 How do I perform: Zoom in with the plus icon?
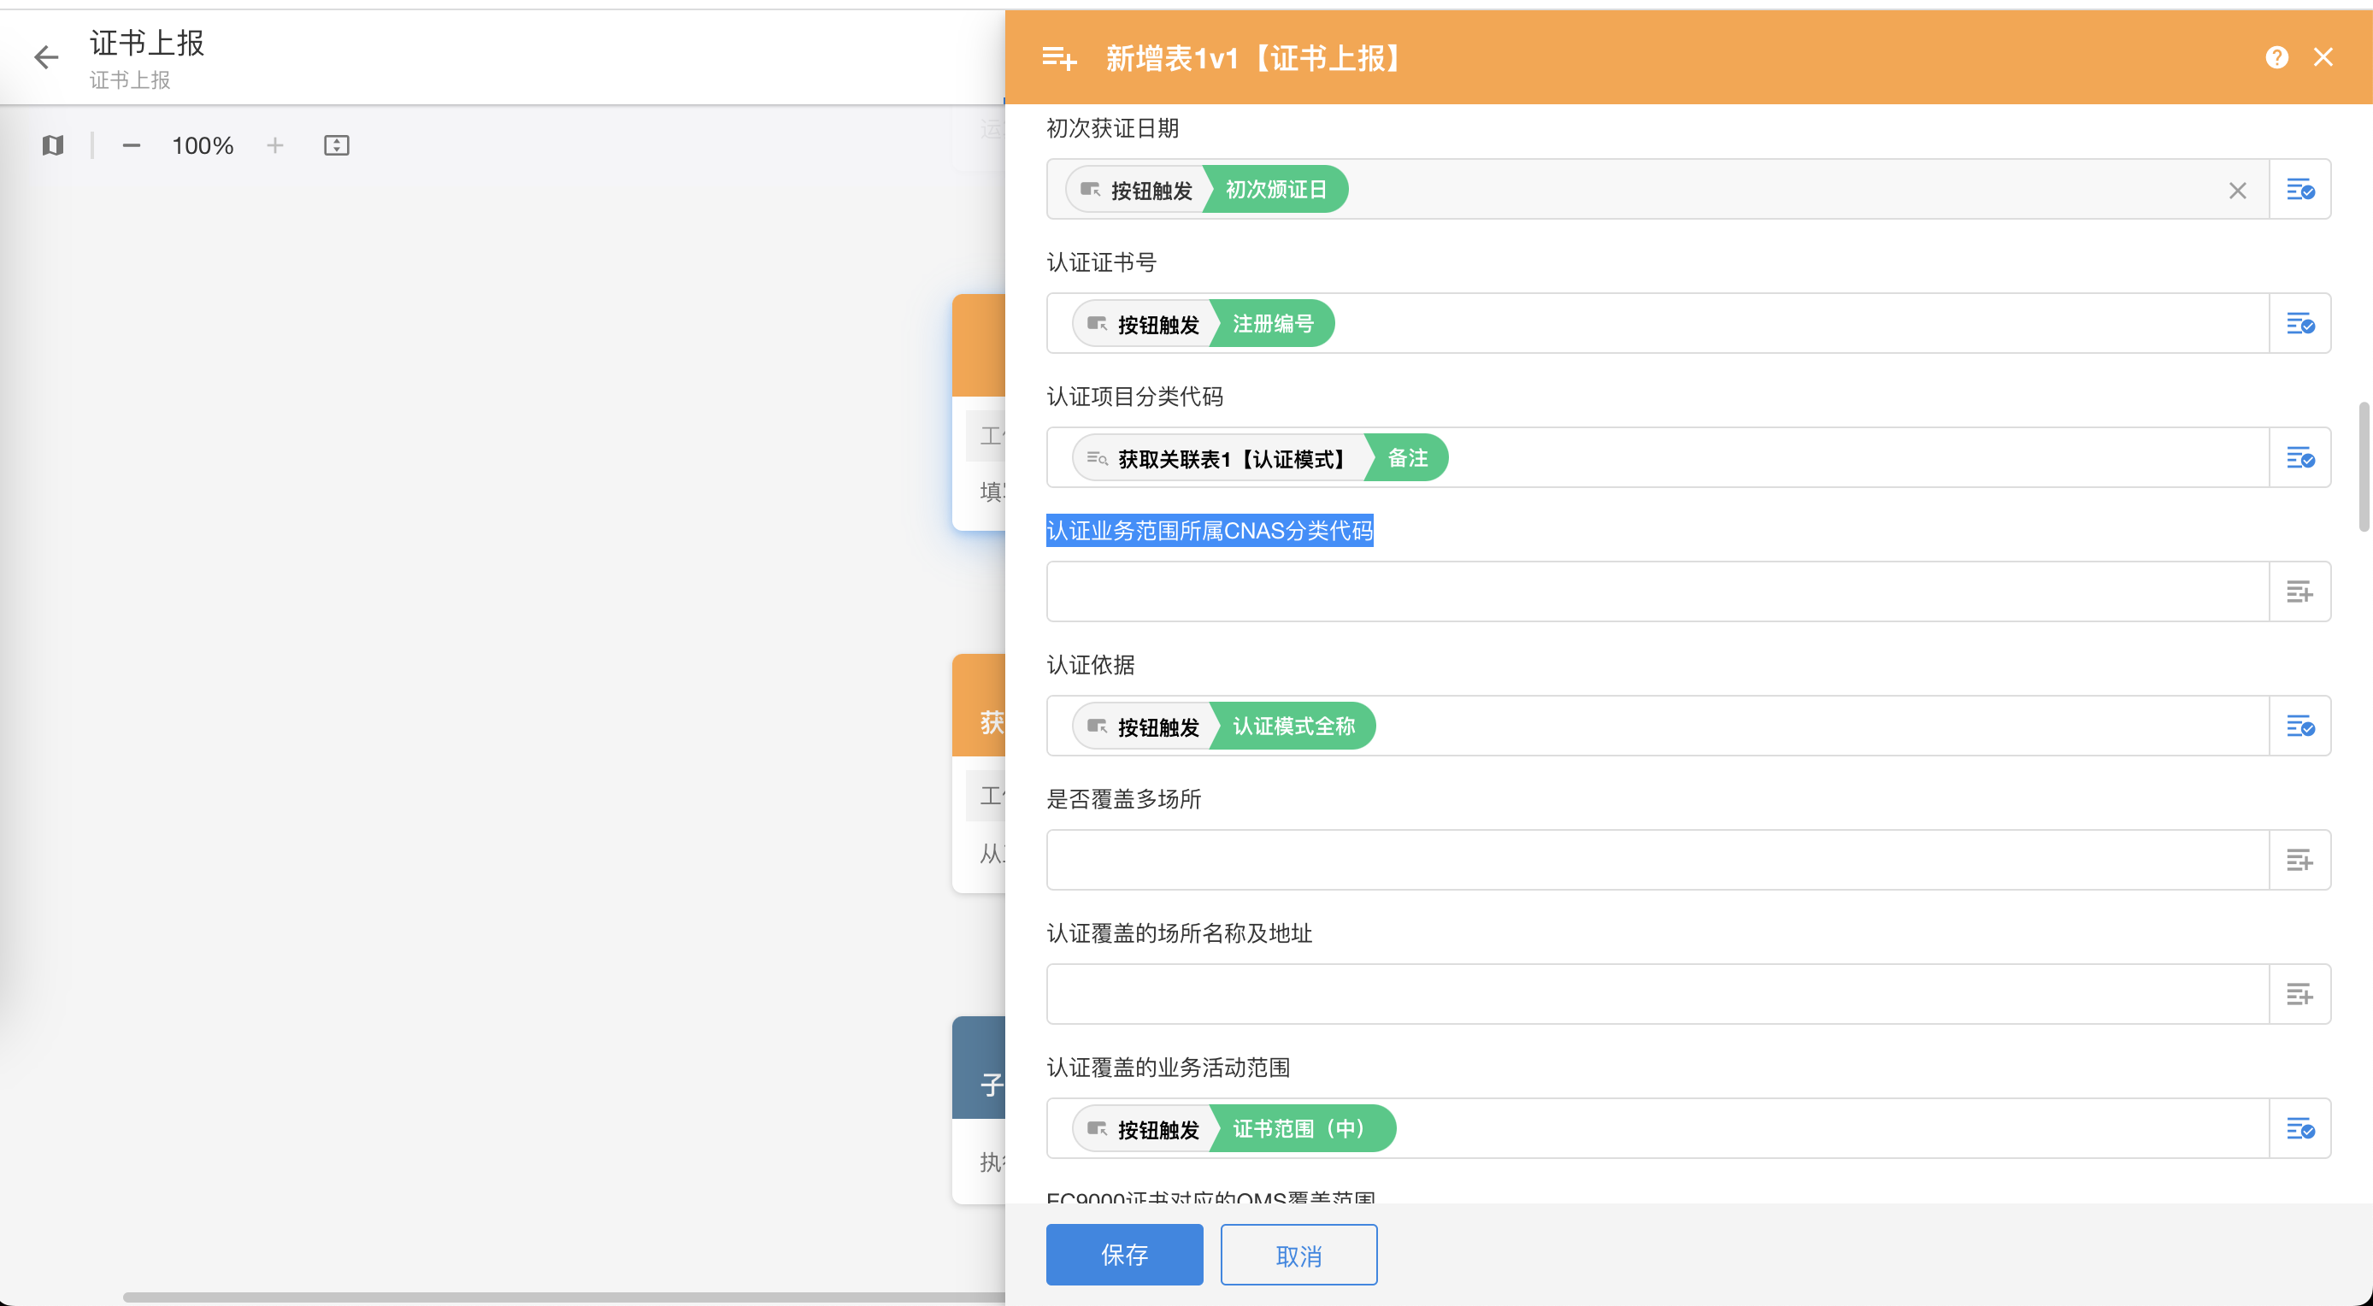pyautogui.click(x=274, y=145)
